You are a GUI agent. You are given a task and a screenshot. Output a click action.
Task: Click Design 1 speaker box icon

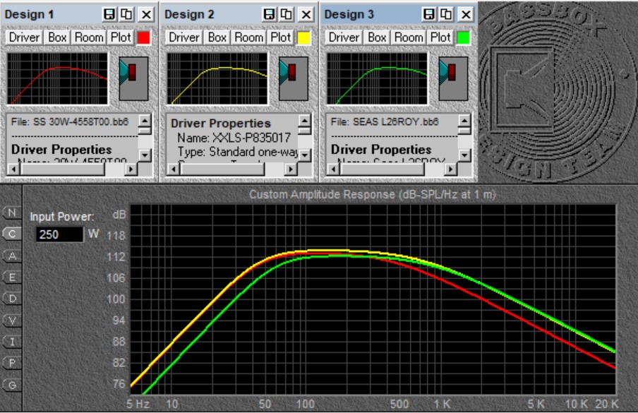point(133,78)
